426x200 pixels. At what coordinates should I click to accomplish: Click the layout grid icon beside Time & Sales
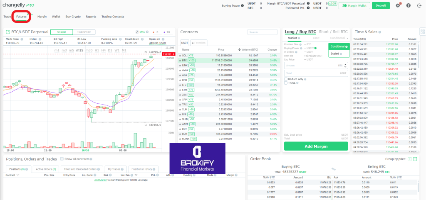(x=422, y=32)
